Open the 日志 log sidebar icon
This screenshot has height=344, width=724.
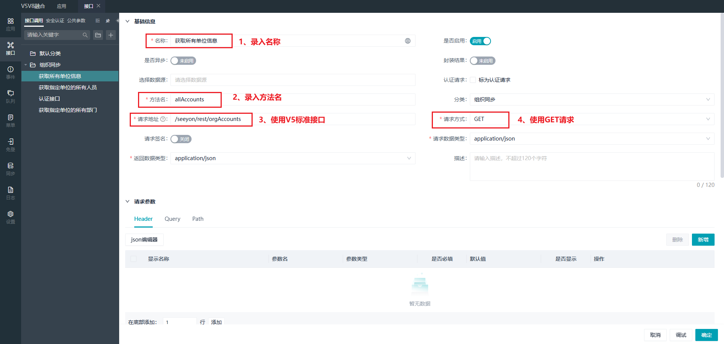(x=11, y=193)
